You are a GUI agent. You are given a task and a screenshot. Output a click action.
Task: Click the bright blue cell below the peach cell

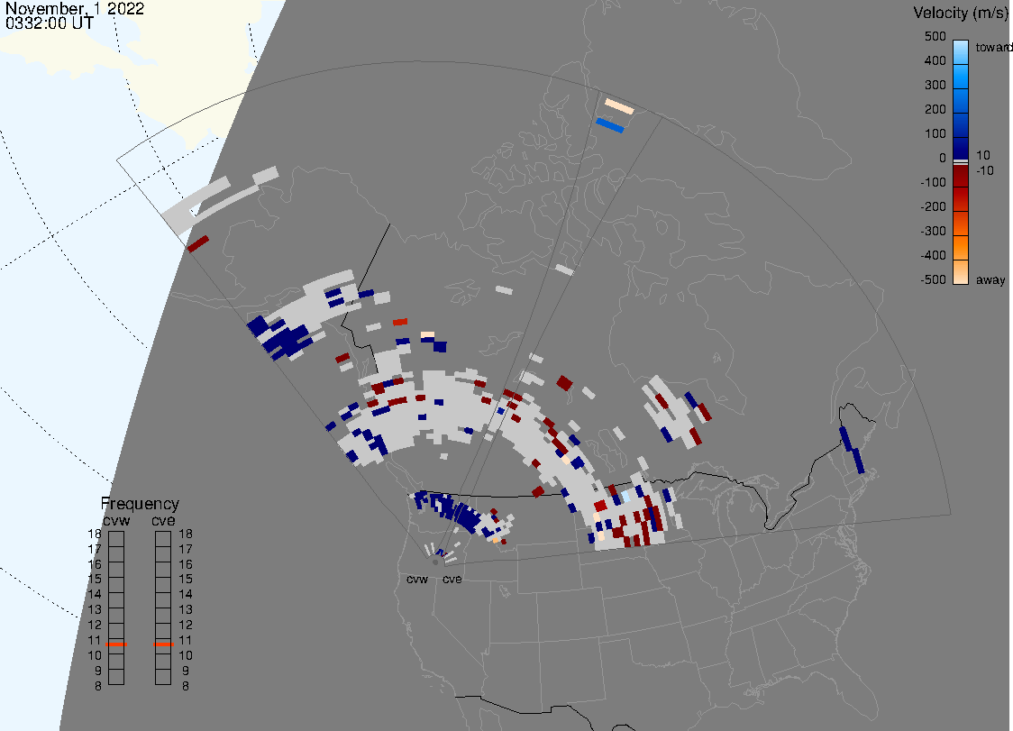tap(610, 125)
